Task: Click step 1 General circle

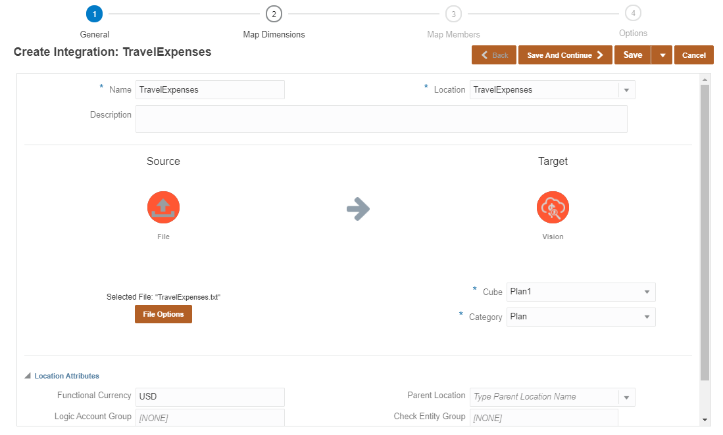Action: [x=94, y=14]
